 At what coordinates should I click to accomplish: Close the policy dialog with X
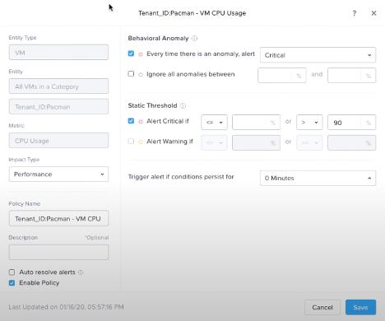click(373, 13)
